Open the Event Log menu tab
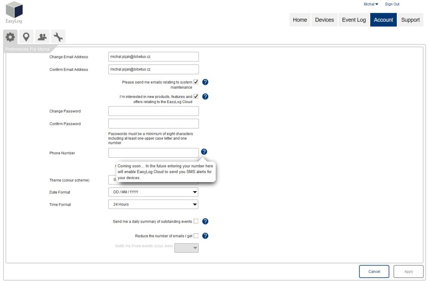The height and width of the screenshot is (281, 430). click(354, 20)
